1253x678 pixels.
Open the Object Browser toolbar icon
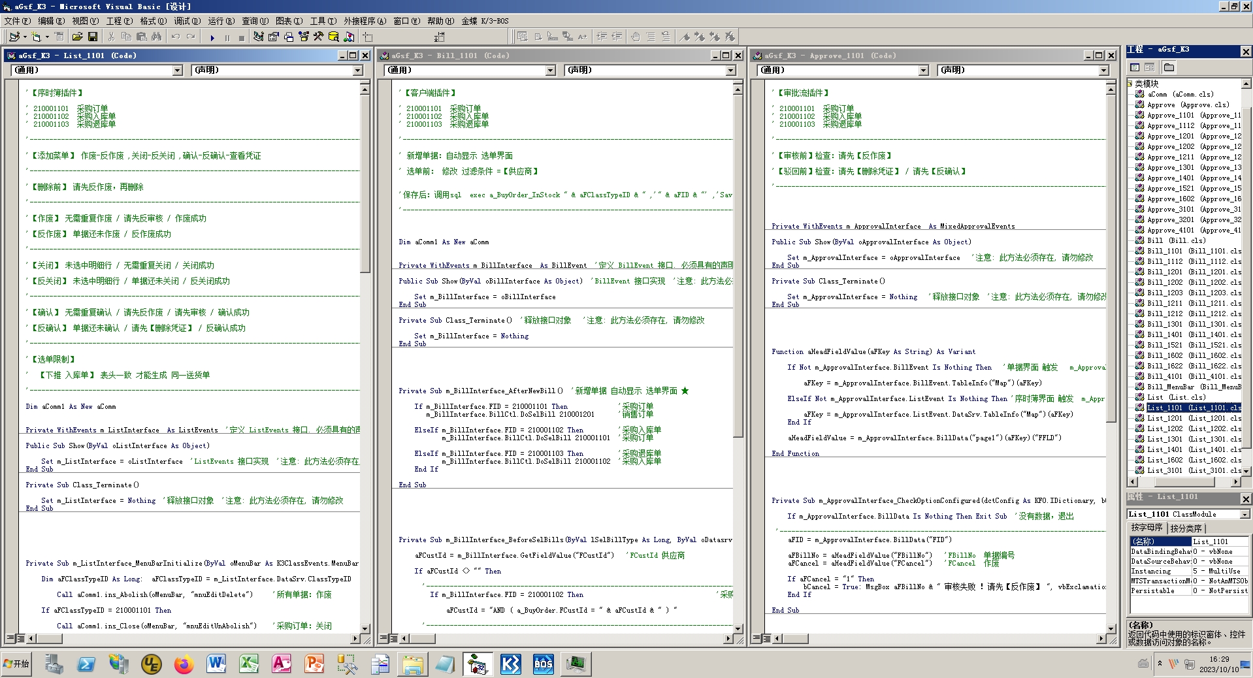(x=303, y=37)
